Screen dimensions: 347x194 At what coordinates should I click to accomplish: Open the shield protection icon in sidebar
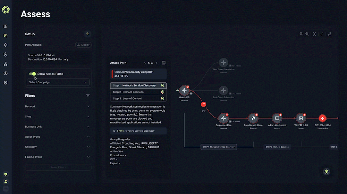pos(6,55)
